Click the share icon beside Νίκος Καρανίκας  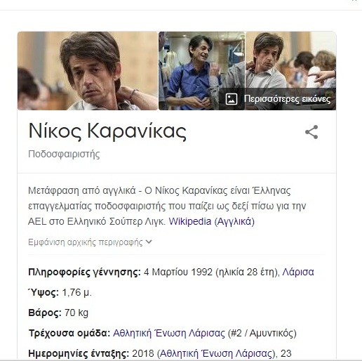tap(311, 132)
